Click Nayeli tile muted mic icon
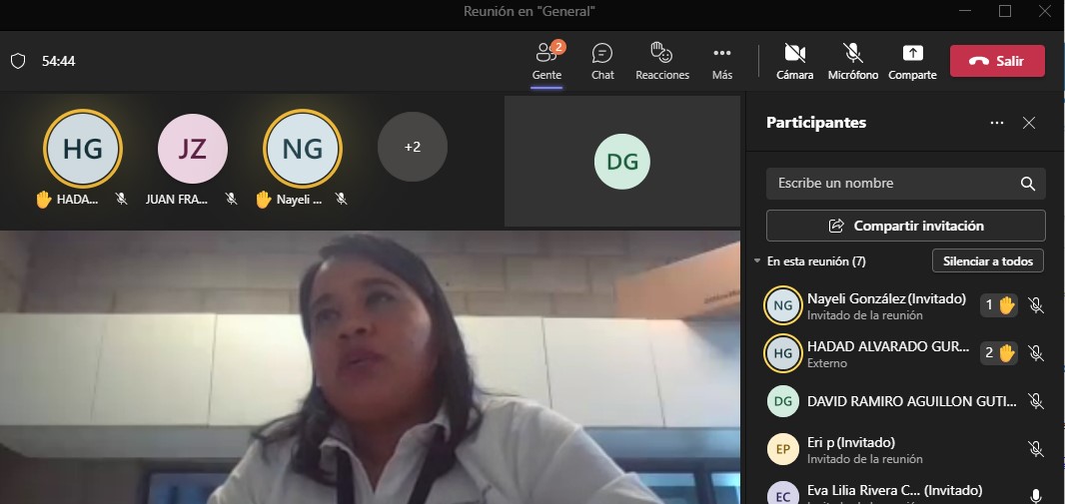1065x504 pixels. click(x=341, y=199)
